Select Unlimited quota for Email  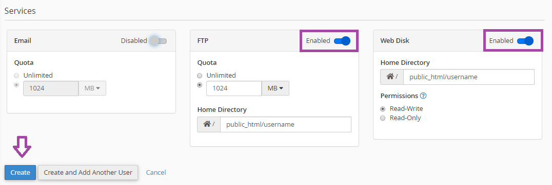tap(16, 76)
